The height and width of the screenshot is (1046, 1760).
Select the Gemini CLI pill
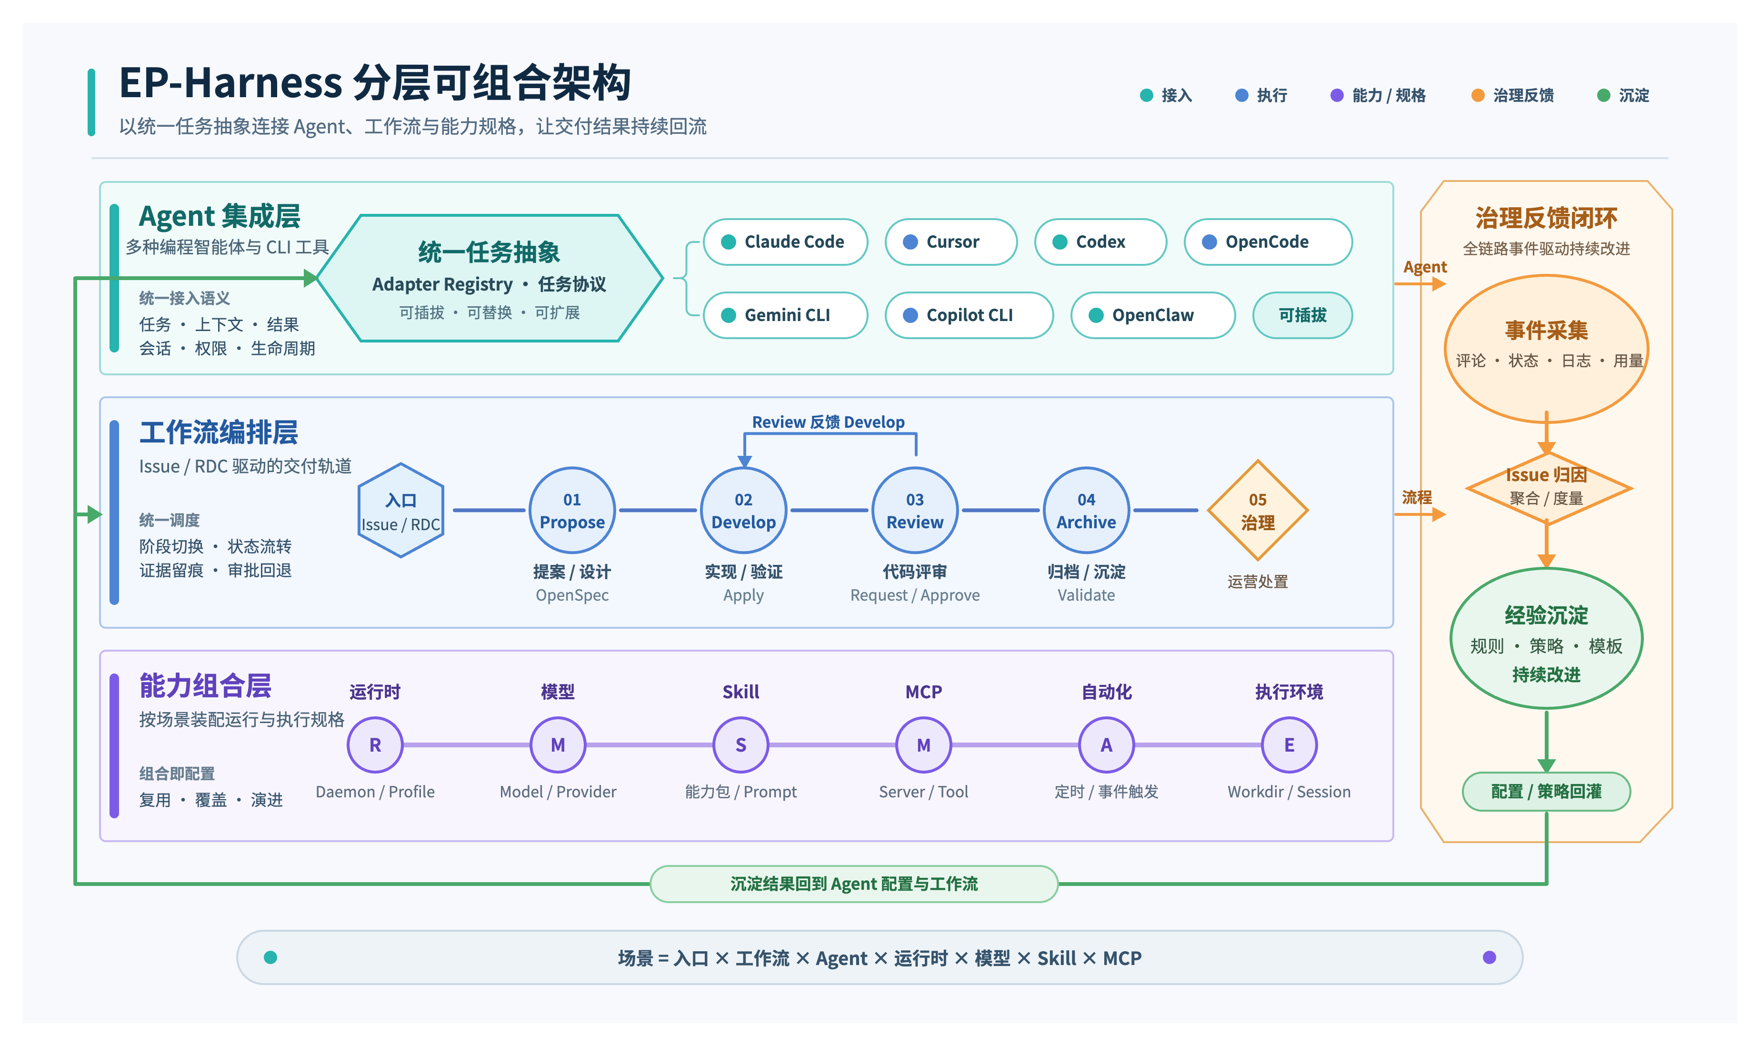[x=785, y=315]
